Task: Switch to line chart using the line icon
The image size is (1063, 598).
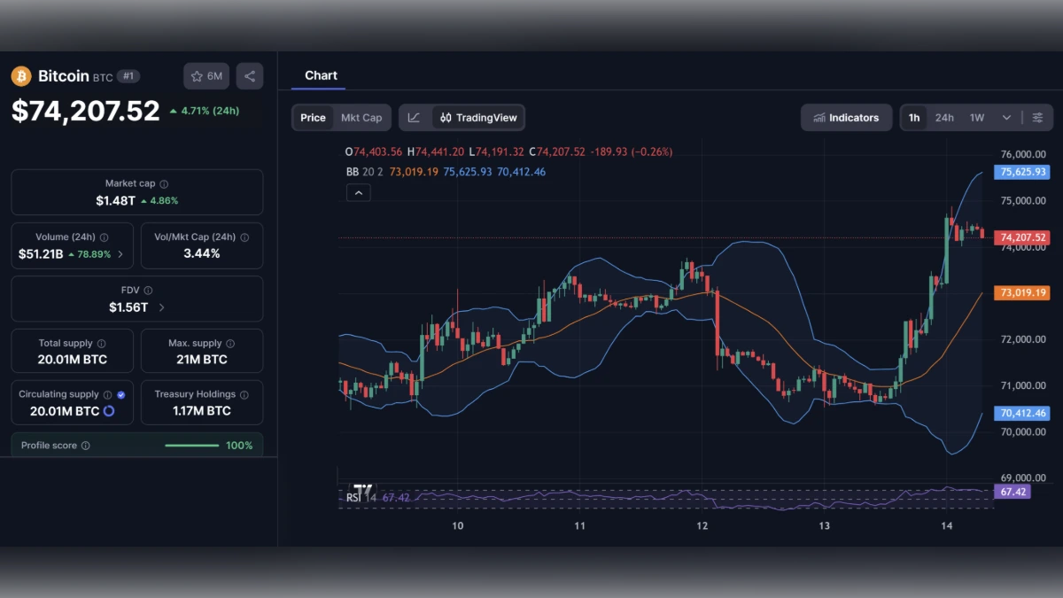Action: (x=415, y=117)
